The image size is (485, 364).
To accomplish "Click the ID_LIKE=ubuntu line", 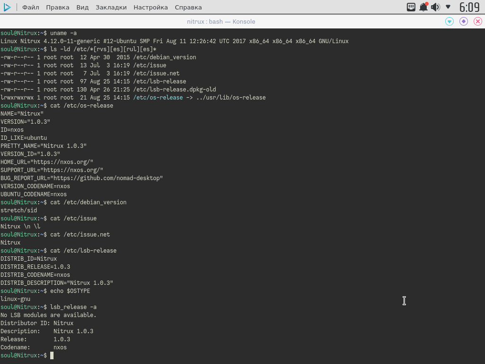I will click(24, 138).
